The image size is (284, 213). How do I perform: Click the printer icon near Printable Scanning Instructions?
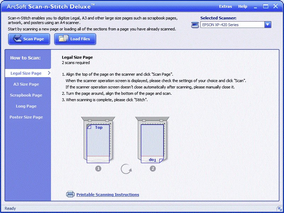tap(70, 194)
